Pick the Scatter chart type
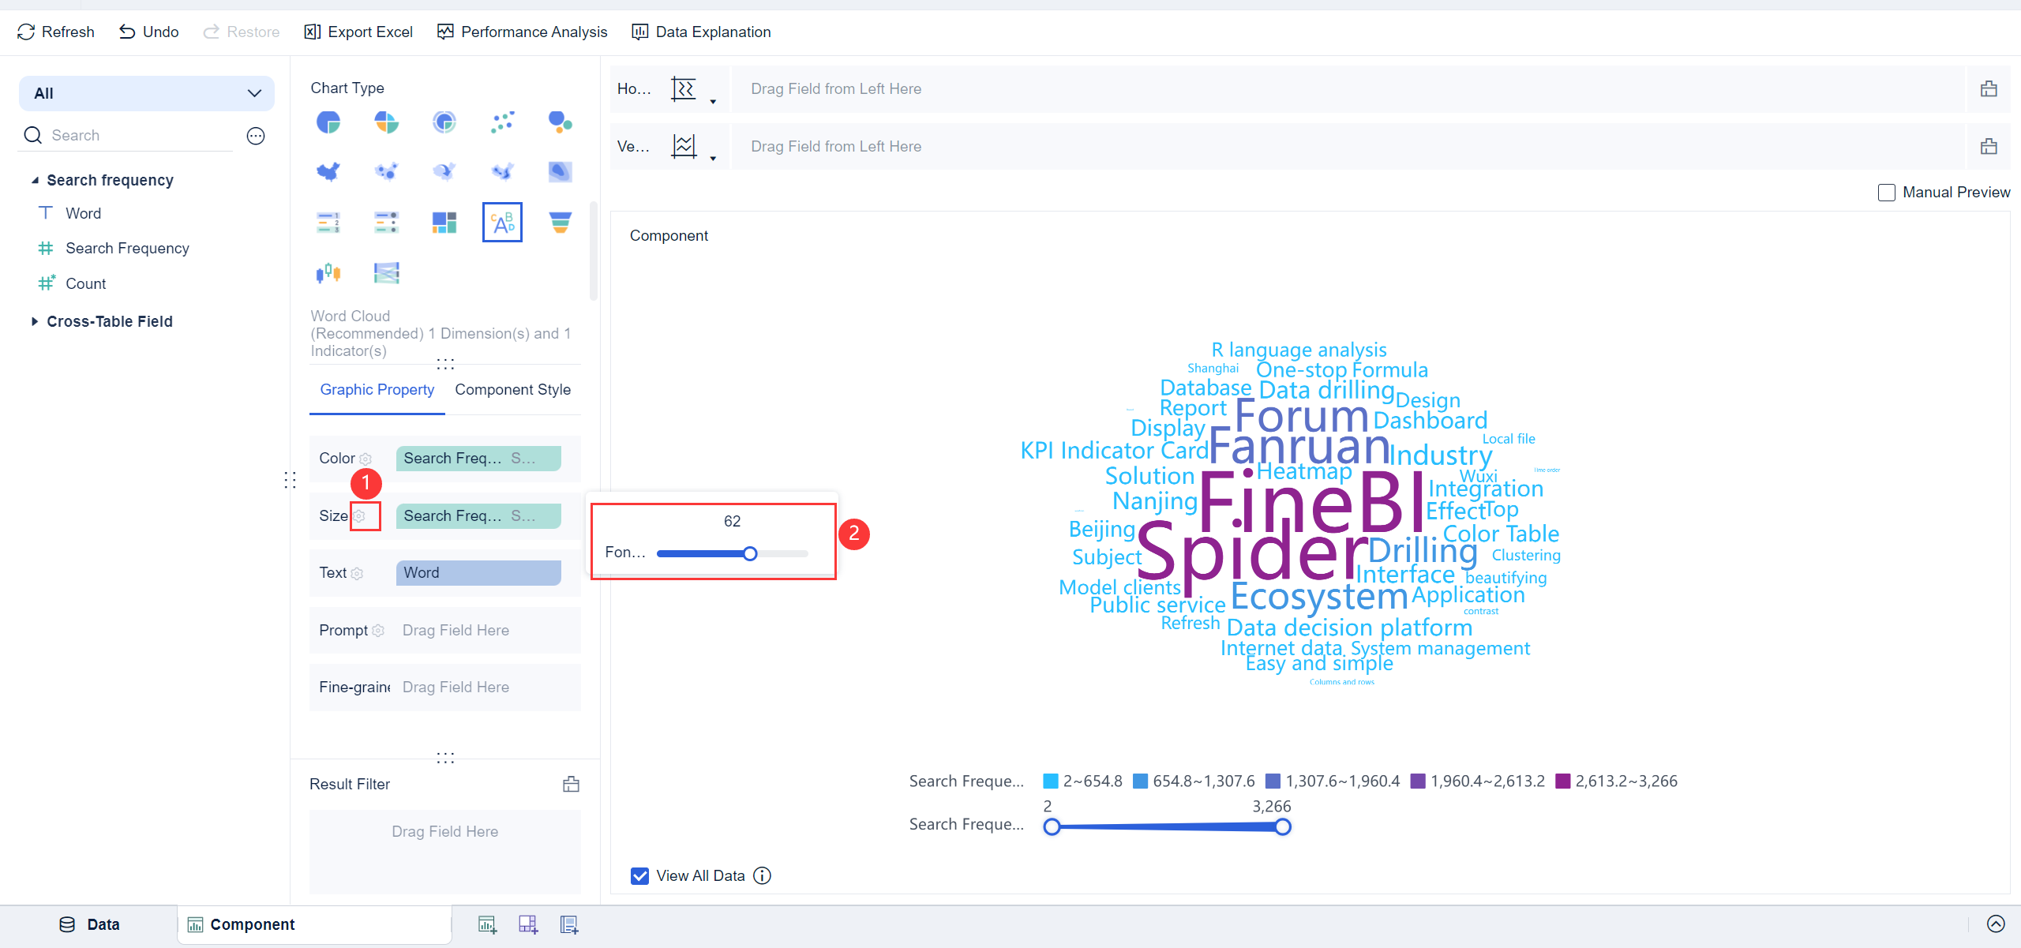 (x=502, y=122)
